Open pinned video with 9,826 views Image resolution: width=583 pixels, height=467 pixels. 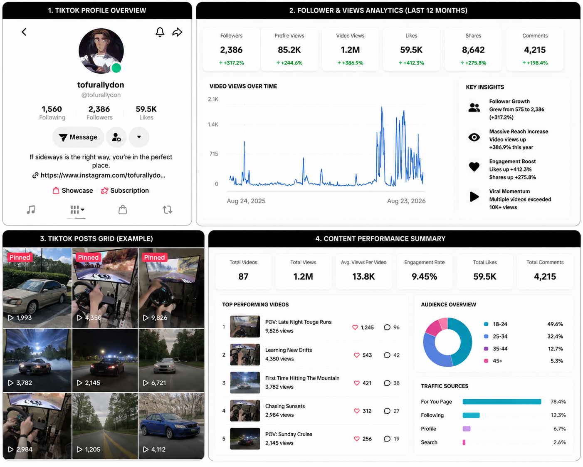click(171, 288)
